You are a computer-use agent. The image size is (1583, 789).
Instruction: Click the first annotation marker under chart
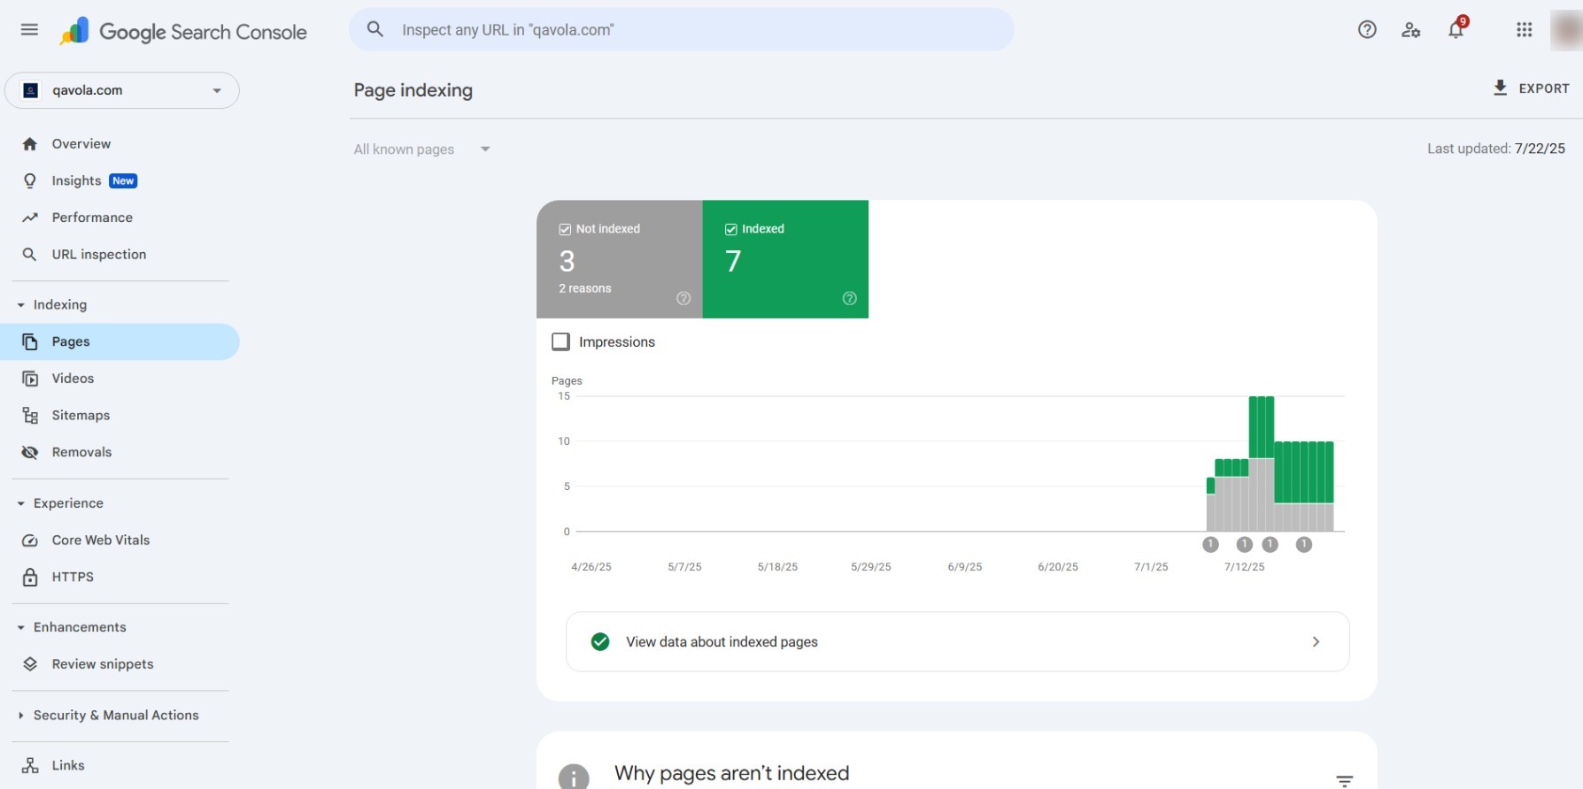click(1210, 545)
